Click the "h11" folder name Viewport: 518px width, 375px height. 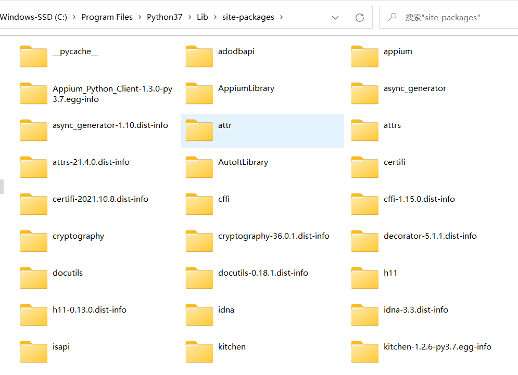pos(390,273)
